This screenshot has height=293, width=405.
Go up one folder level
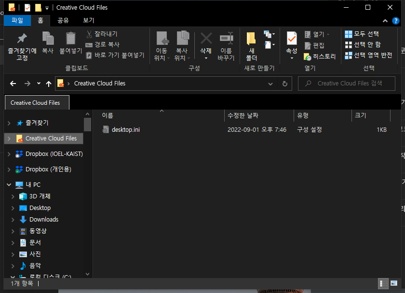49,84
